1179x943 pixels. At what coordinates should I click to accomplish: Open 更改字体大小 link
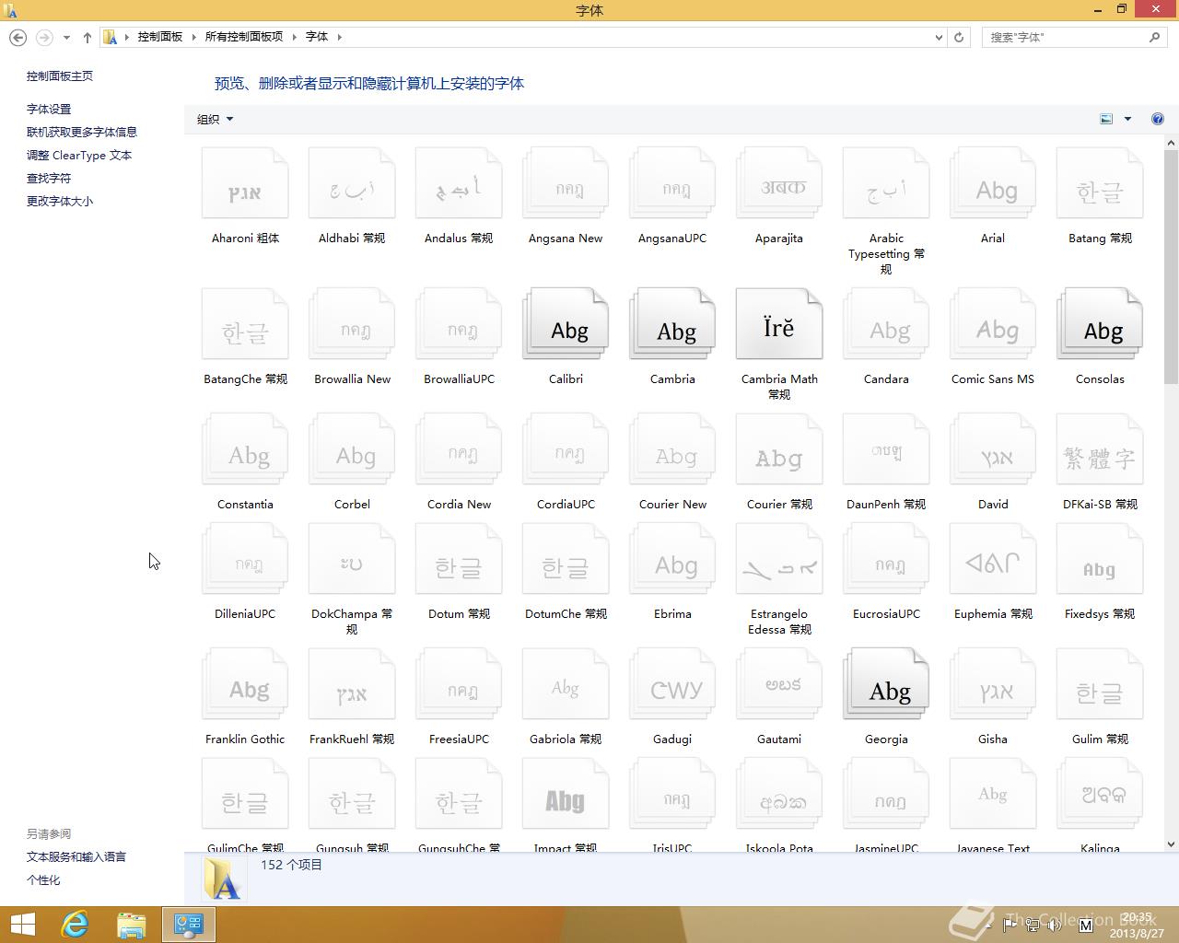click(x=60, y=201)
